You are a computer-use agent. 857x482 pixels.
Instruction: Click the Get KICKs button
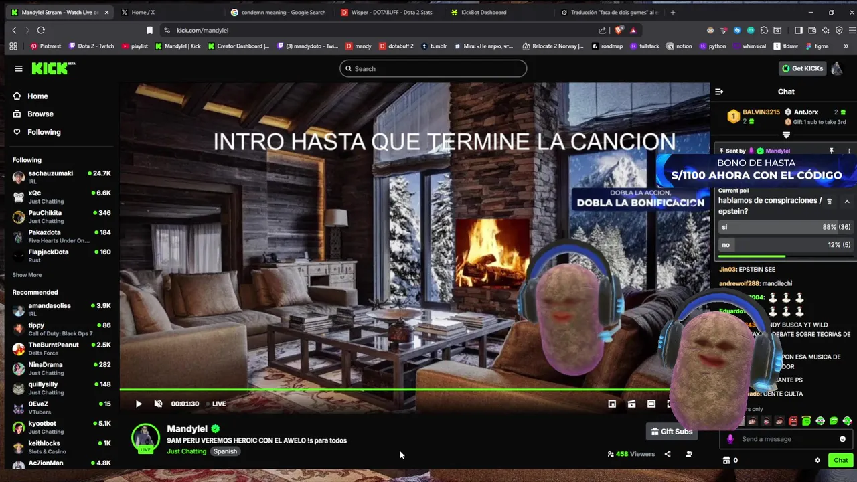click(x=802, y=68)
